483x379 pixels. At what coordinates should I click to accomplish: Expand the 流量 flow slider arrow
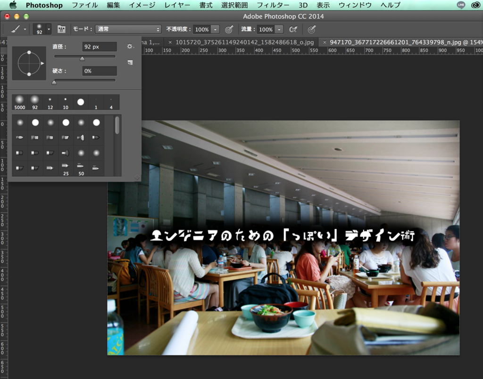(279, 30)
